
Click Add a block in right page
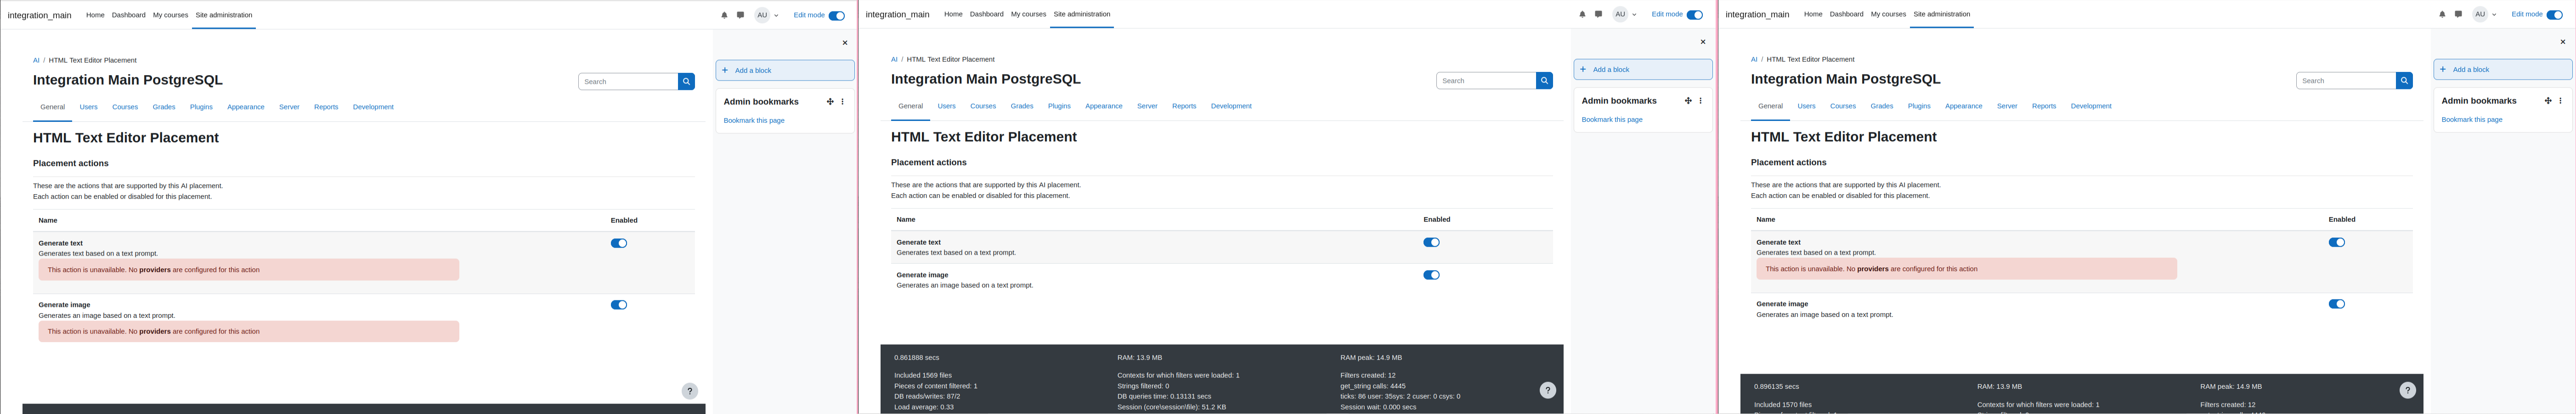(x=2503, y=70)
